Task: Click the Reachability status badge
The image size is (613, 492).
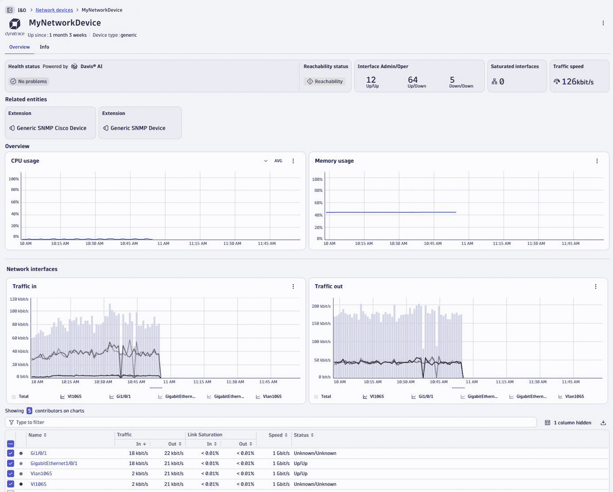Action: click(x=324, y=82)
